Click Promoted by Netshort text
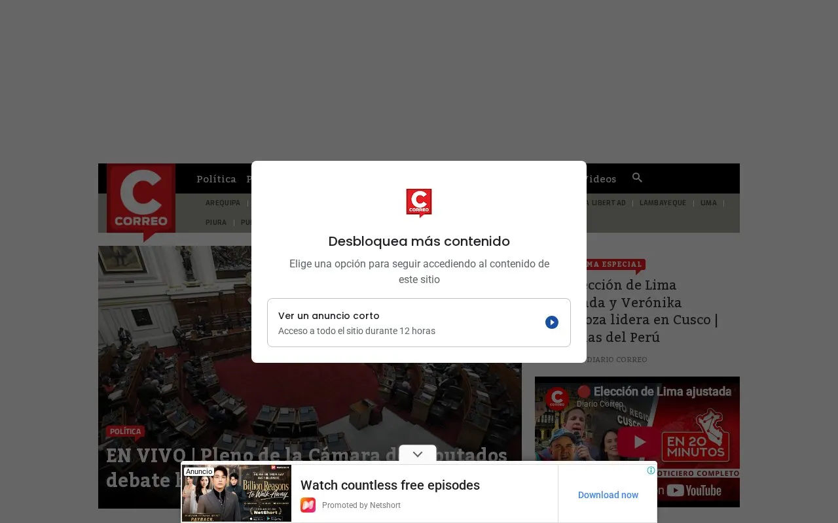The width and height of the screenshot is (838, 523). tap(361, 505)
